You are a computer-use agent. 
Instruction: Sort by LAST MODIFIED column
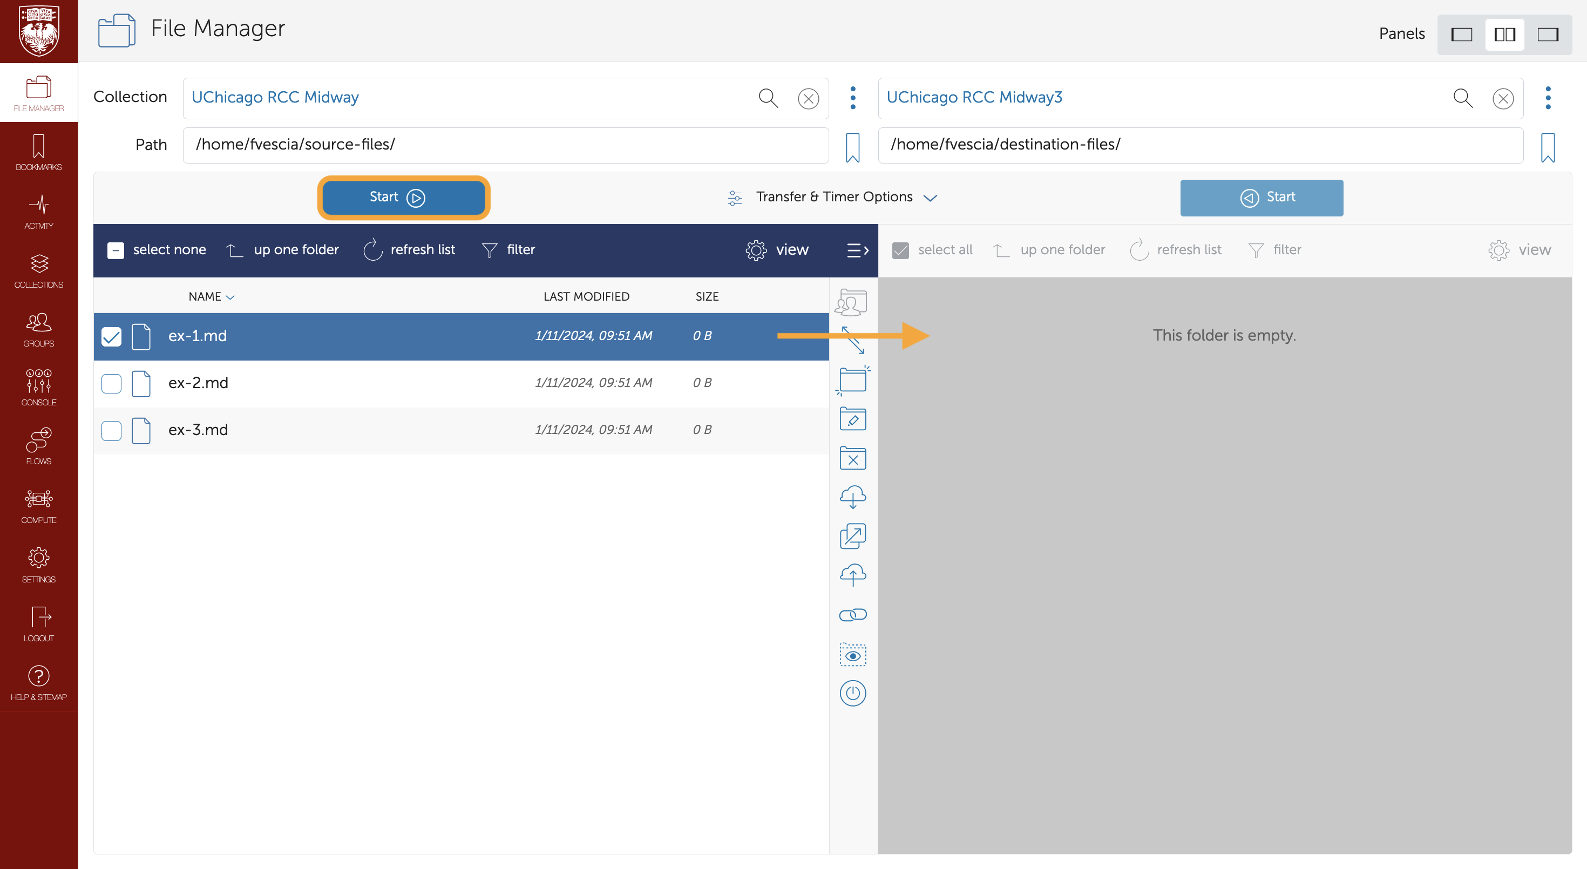point(586,296)
